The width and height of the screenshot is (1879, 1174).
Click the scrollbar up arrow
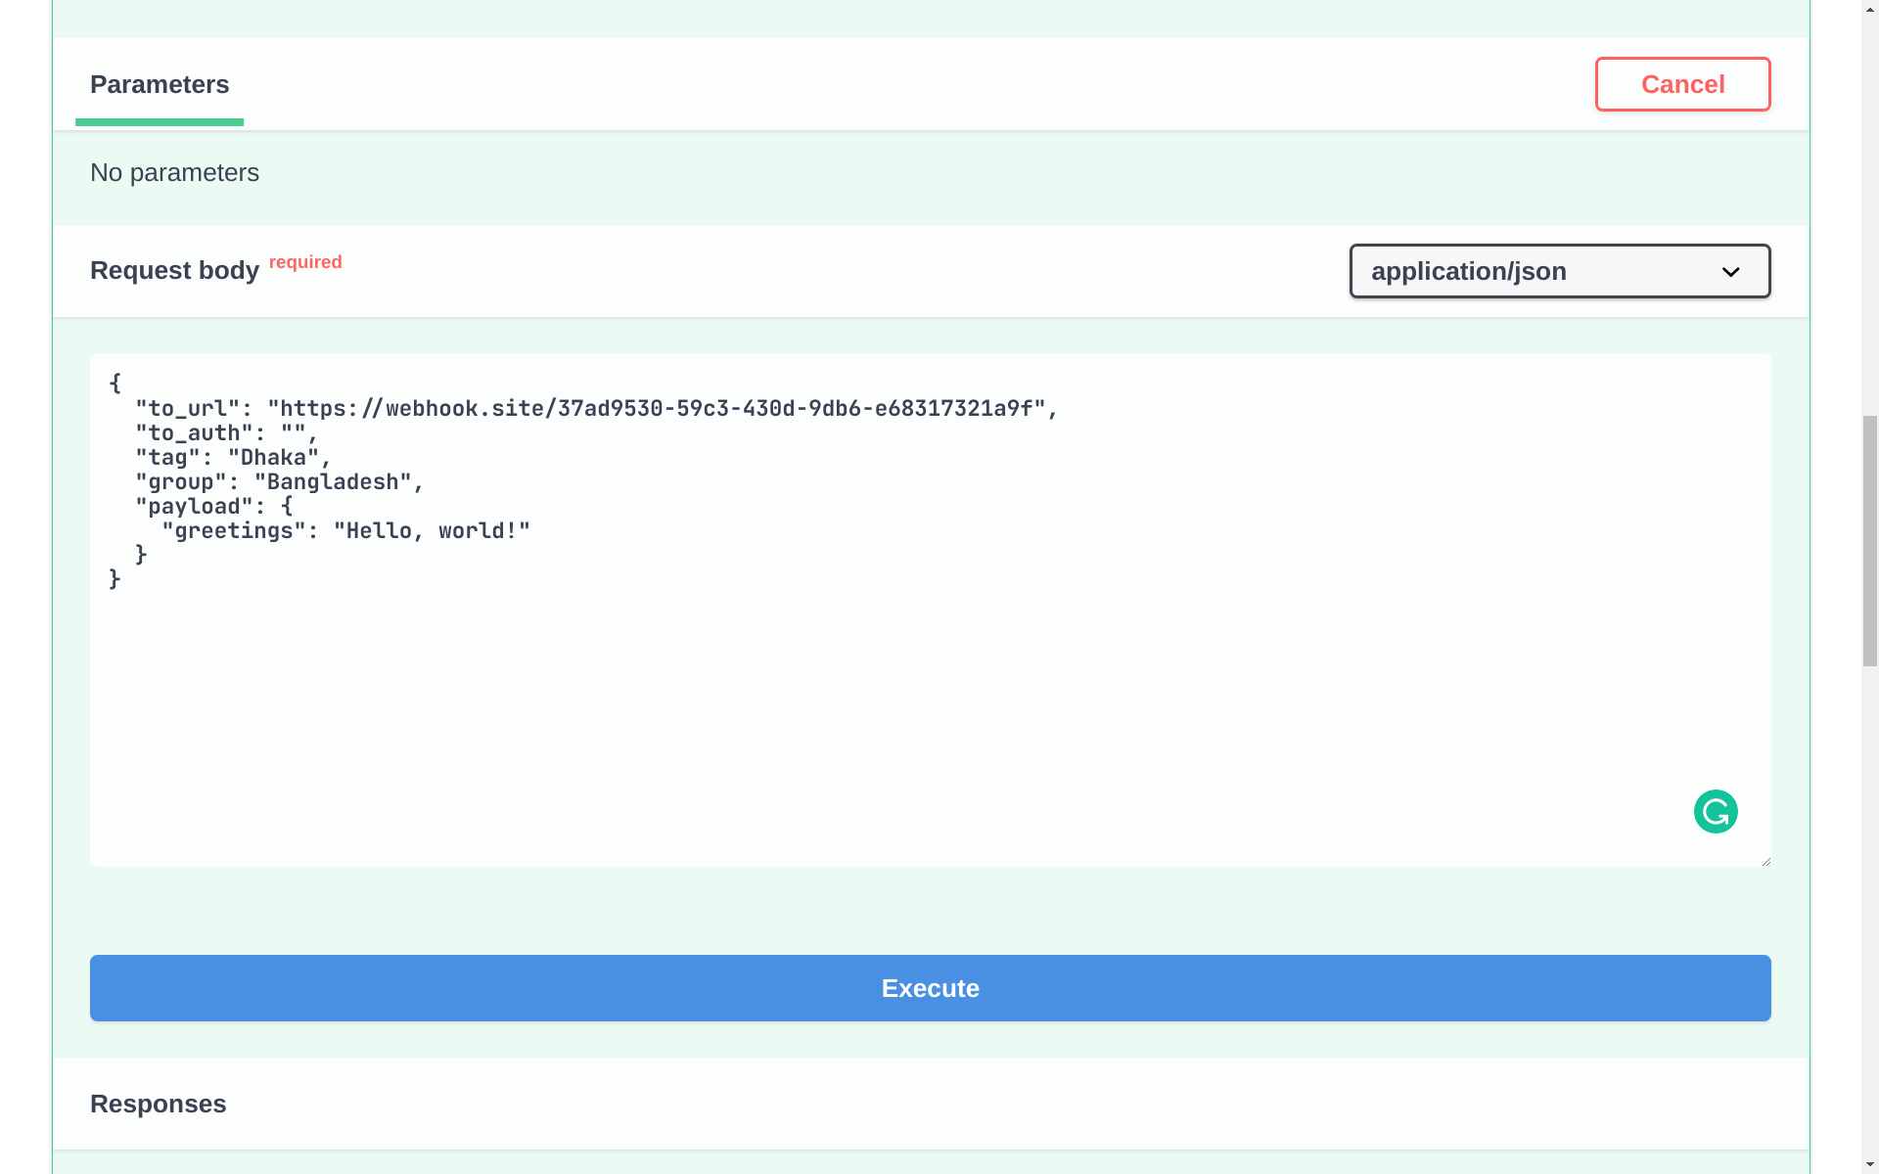click(x=1869, y=9)
